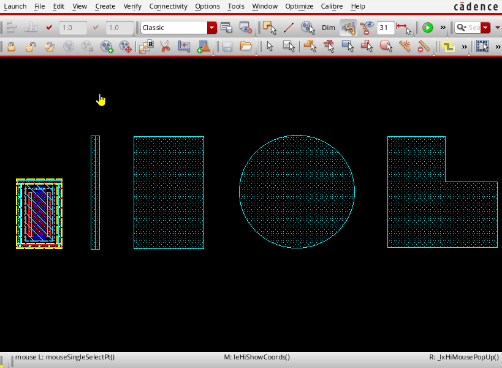
Task: Open the Classic workspace dropdown
Action: point(212,28)
